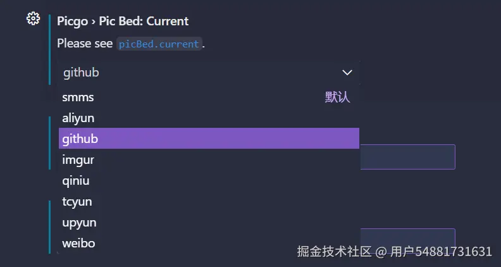Screen dimensions: 501x267
Task: Choose the aliyun option
Action: [78, 118]
